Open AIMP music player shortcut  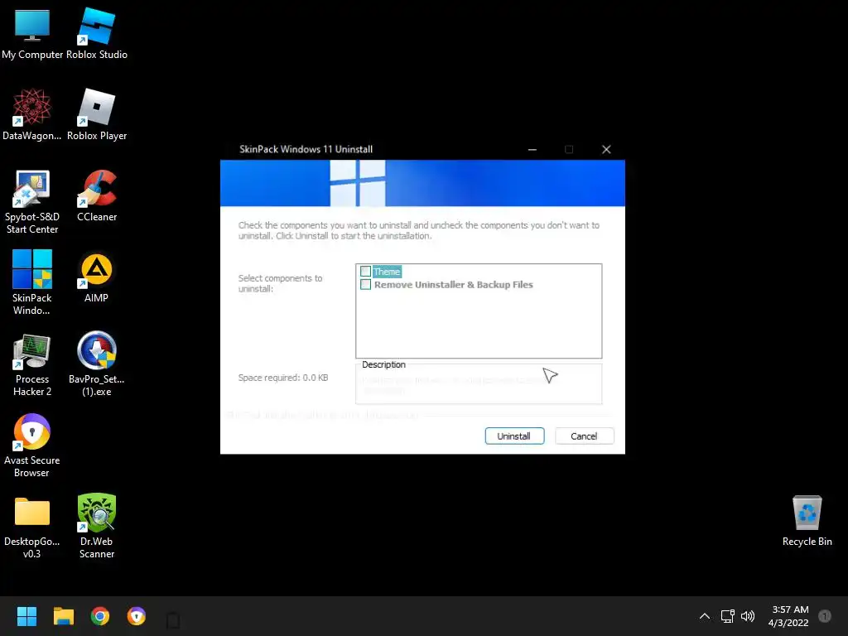pyautogui.click(x=96, y=277)
